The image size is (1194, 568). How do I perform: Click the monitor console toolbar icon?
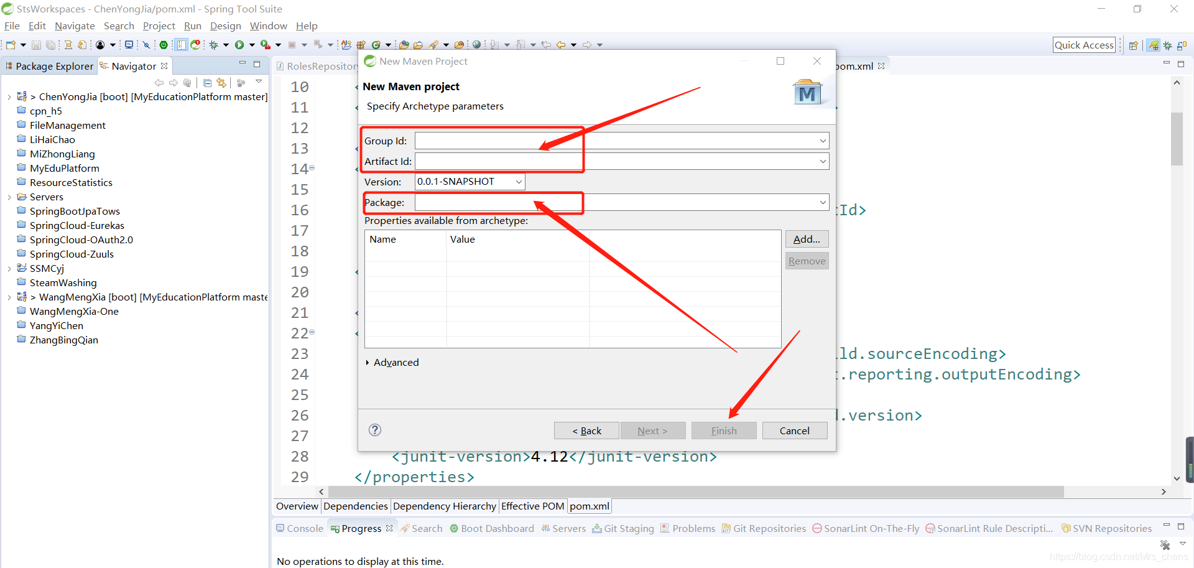[x=129, y=45]
